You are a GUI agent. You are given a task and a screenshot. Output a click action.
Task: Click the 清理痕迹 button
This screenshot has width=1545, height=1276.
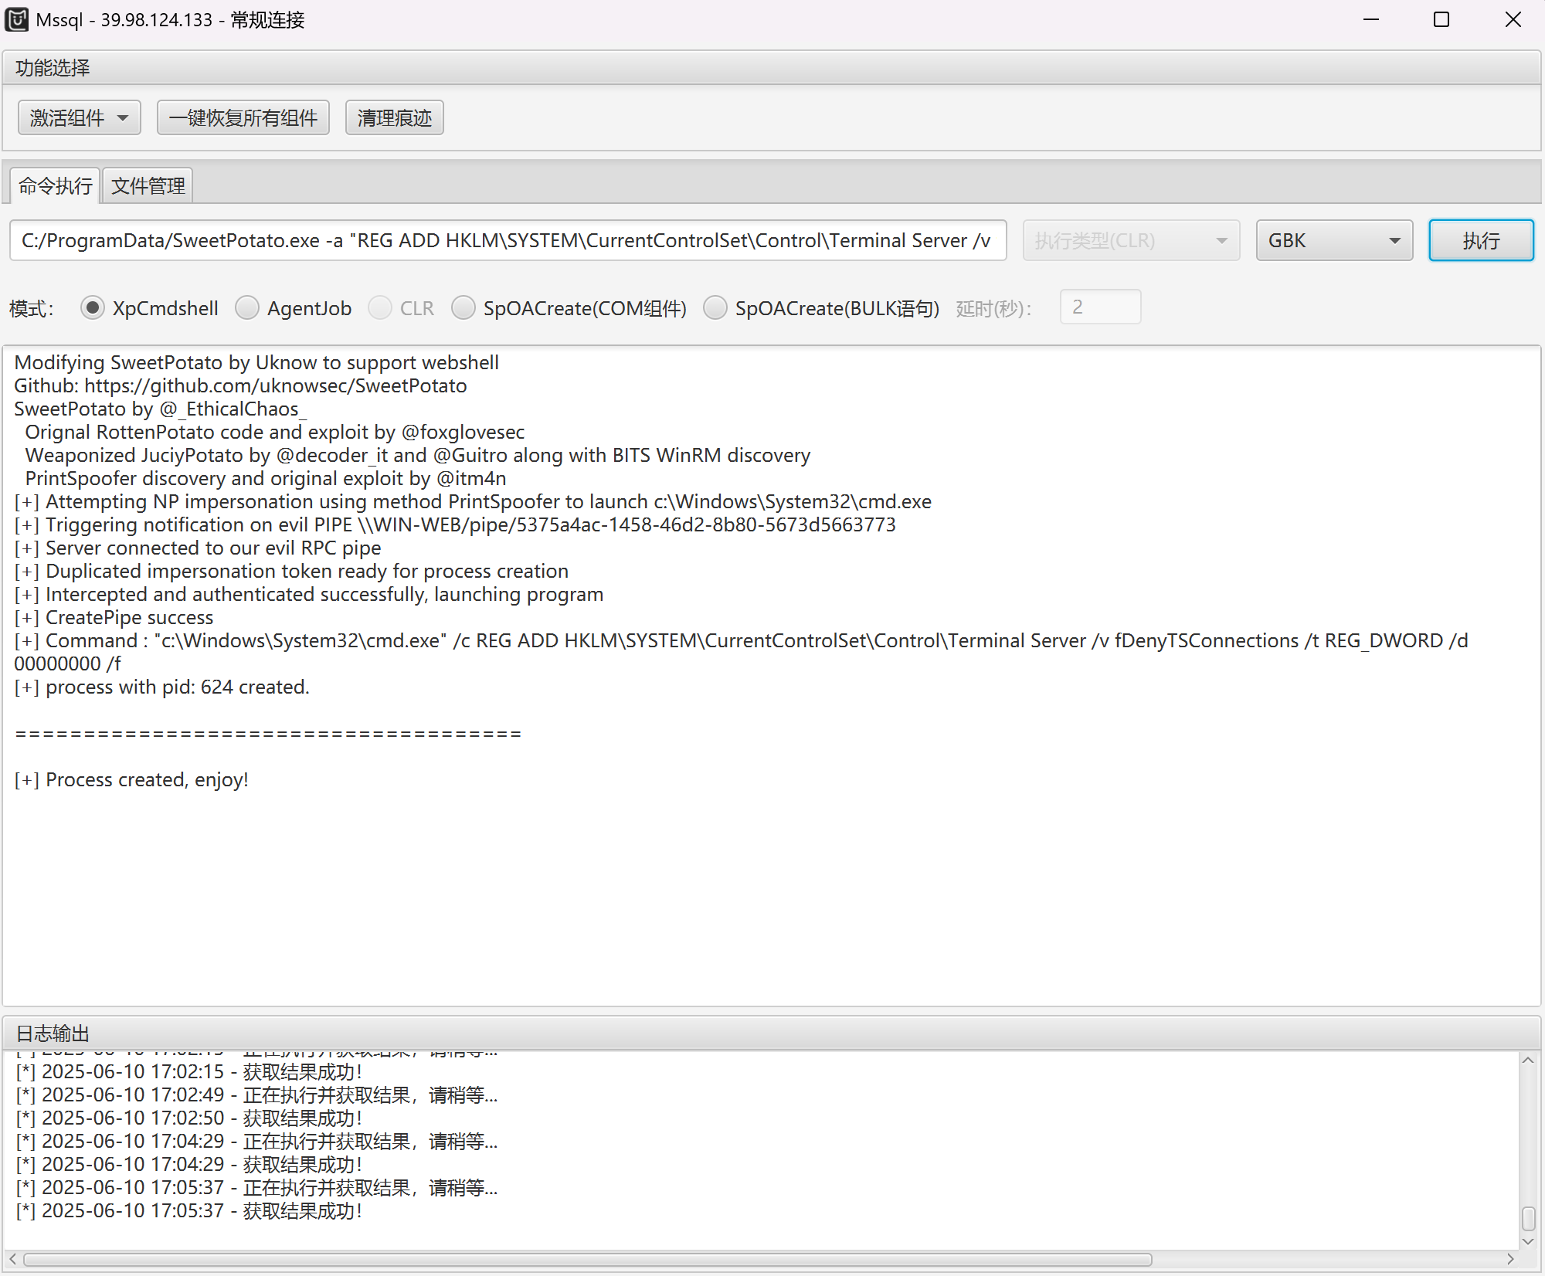[x=394, y=118]
